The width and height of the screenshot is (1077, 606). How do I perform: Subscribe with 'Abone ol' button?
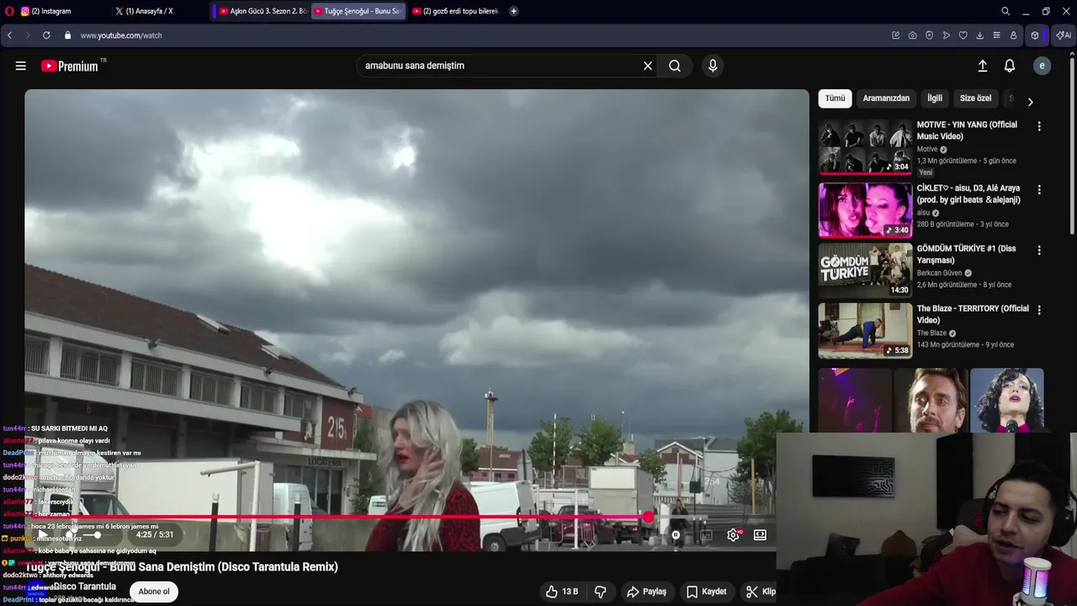pyautogui.click(x=154, y=592)
